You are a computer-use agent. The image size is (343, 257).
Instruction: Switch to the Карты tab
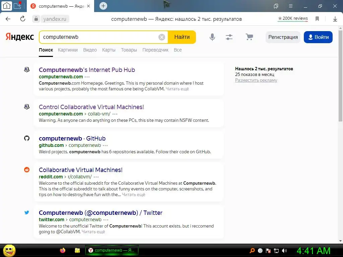point(109,50)
